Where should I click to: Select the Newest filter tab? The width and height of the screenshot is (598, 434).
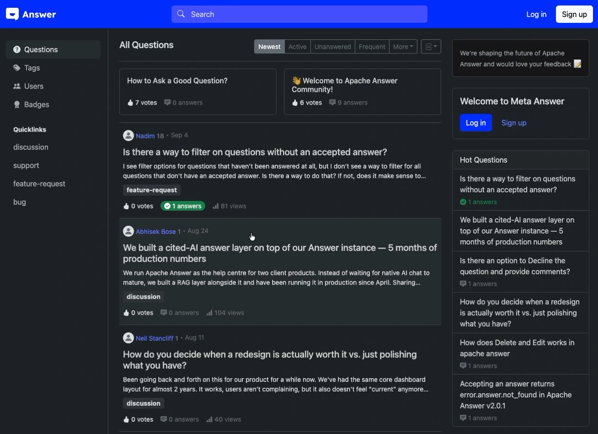click(269, 47)
